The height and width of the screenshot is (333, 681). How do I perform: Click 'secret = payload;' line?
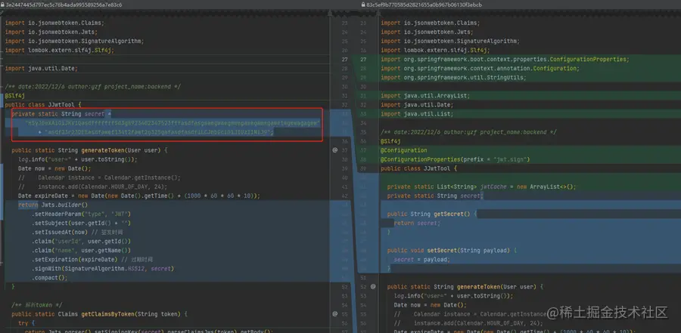click(x=421, y=260)
